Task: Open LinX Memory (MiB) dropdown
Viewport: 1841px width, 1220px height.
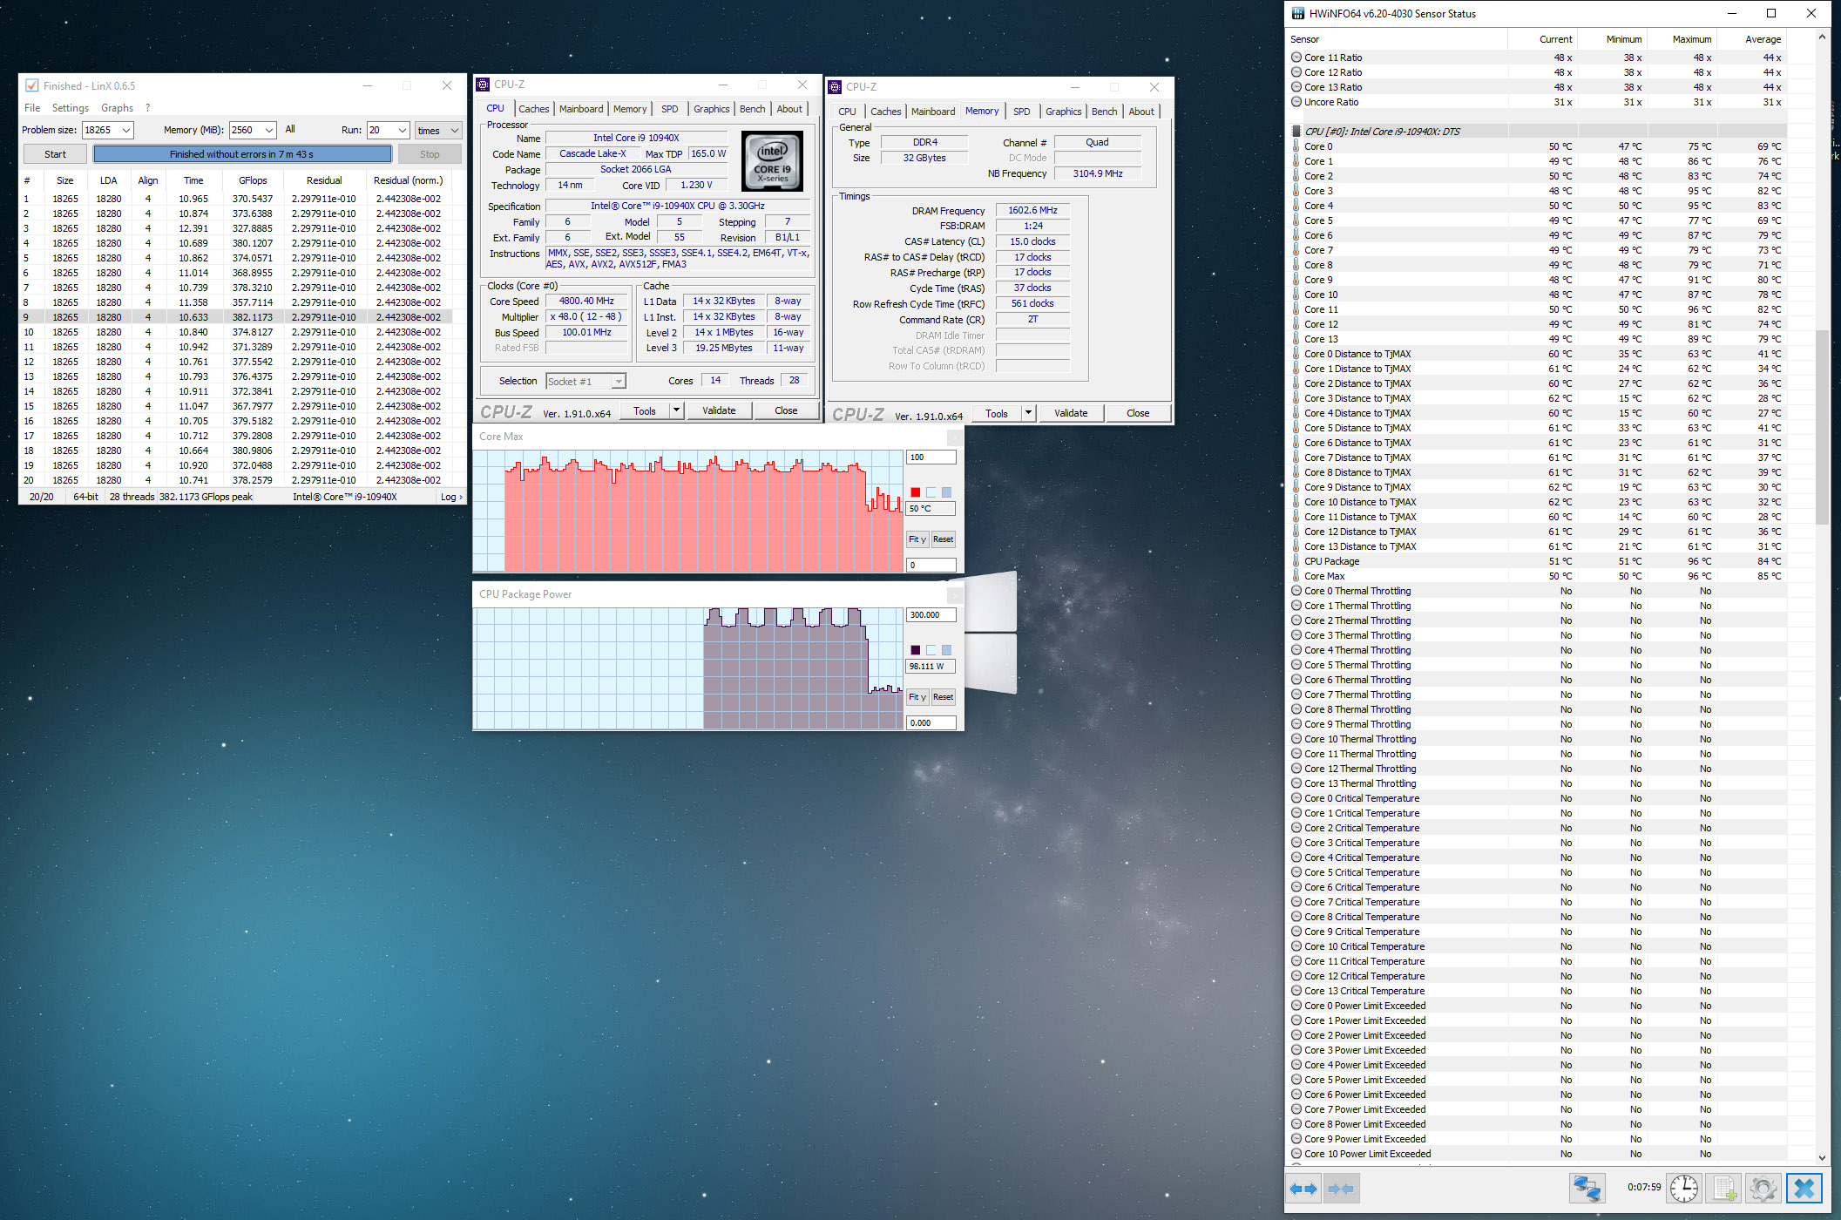Action: (x=268, y=130)
